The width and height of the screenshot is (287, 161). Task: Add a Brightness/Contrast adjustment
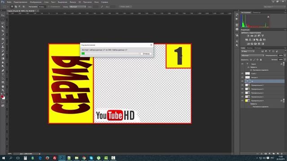tap(248, 36)
